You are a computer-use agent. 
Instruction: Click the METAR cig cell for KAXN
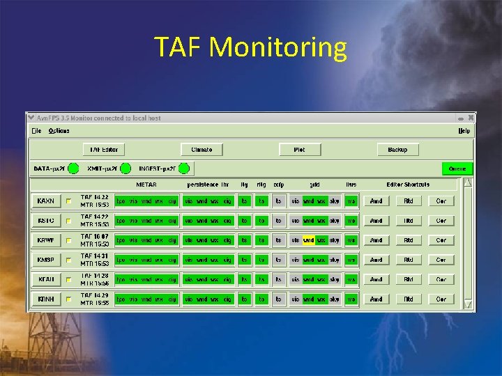click(x=172, y=201)
